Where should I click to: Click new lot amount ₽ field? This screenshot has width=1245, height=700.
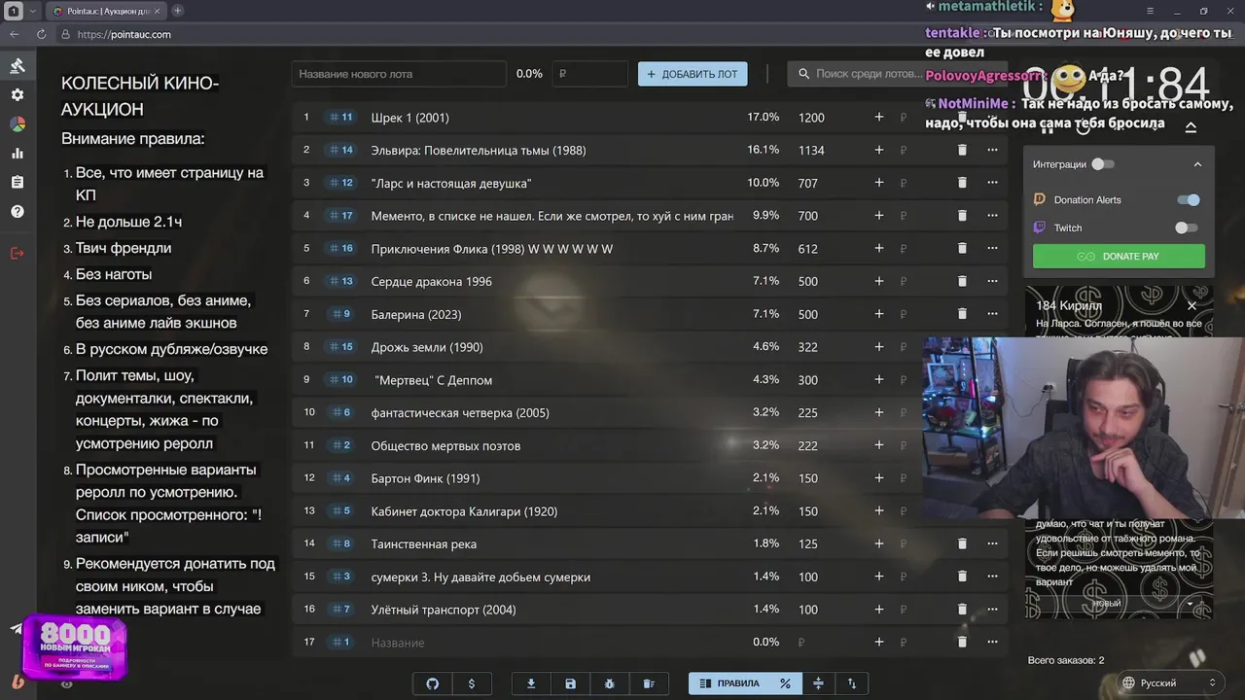(x=590, y=74)
